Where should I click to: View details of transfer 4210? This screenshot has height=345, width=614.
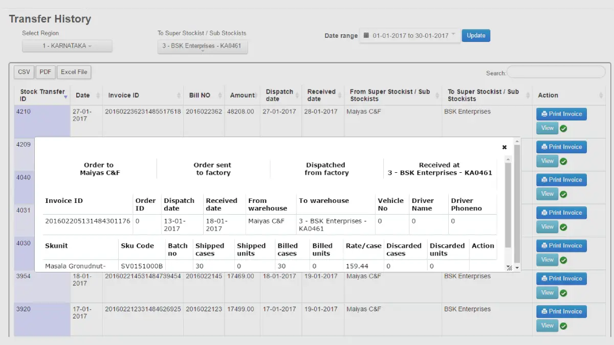coord(547,128)
